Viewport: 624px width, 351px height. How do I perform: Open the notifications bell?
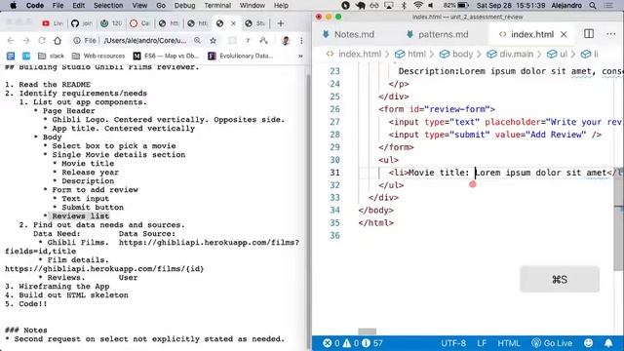tap(608, 343)
